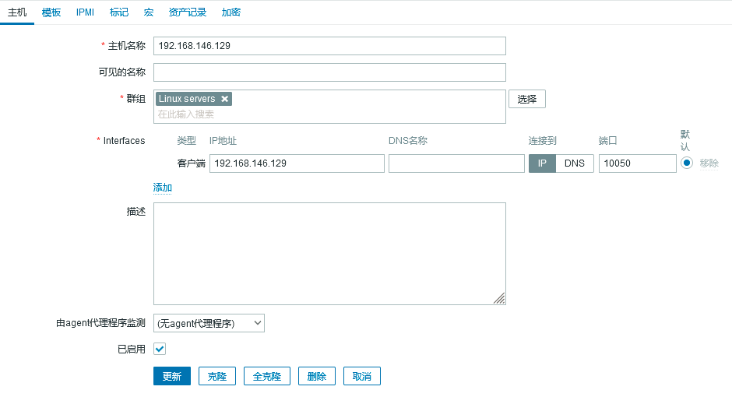Click the 更新 update button
The height and width of the screenshot is (397, 732).
click(x=172, y=376)
